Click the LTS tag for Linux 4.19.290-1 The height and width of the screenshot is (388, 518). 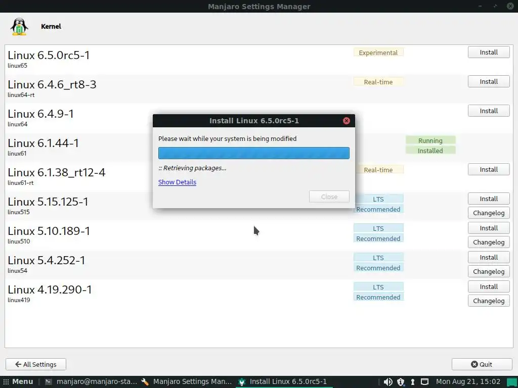tap(378, 287)
